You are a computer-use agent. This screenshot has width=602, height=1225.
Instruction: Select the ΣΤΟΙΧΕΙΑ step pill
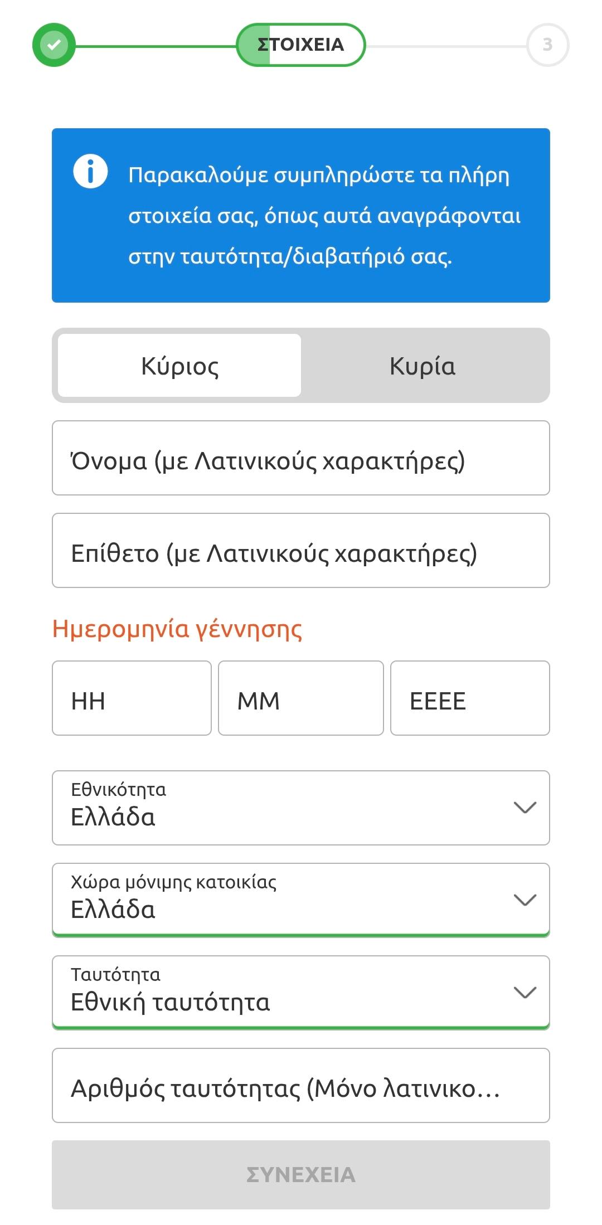[301, 45]
